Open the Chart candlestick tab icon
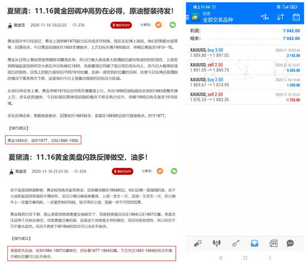306x267 pixels. point(216,243)
